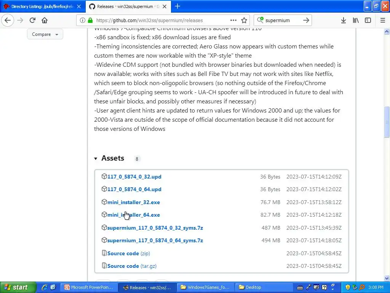The width and height of the screenshot is (390, 293).
Task: Collapse the Assets section triangle
Action: (96, 158)
